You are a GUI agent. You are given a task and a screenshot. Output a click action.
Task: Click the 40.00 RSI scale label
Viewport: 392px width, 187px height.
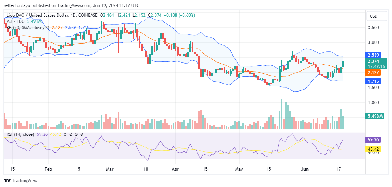[374, 153]
